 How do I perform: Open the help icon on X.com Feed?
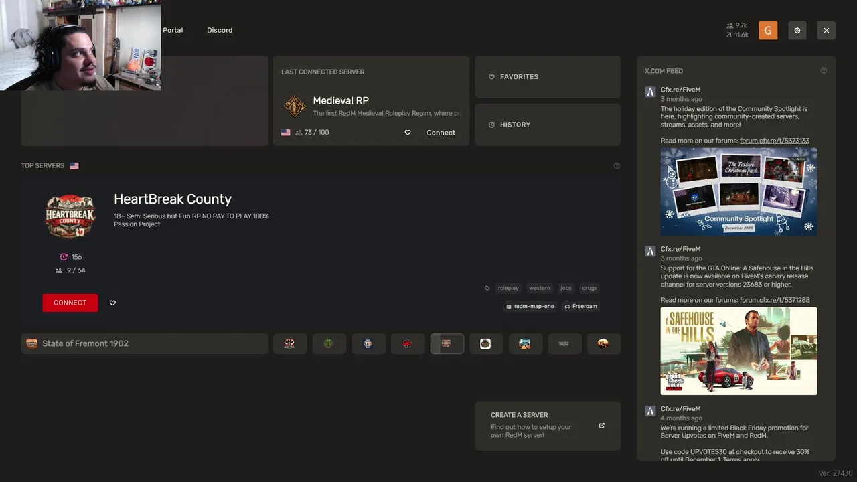click(x=824, y=70)
